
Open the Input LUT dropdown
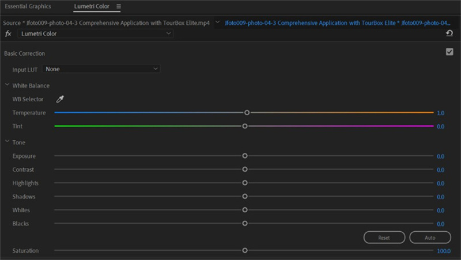(101, 69)
